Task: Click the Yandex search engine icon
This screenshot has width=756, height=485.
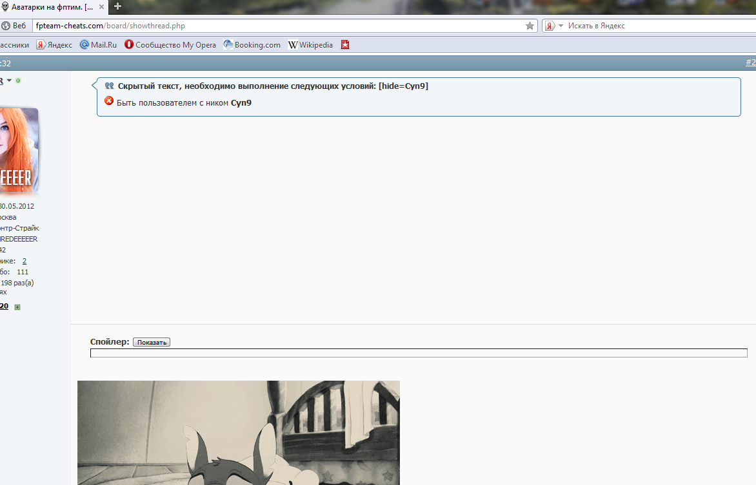Action: pos(550,26)
